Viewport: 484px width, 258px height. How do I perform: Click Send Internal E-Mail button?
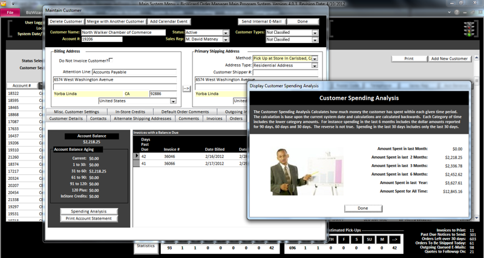click(x=262, y=22)
